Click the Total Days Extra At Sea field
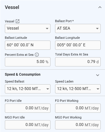This screenshot has height=132, width=105. 78,62
